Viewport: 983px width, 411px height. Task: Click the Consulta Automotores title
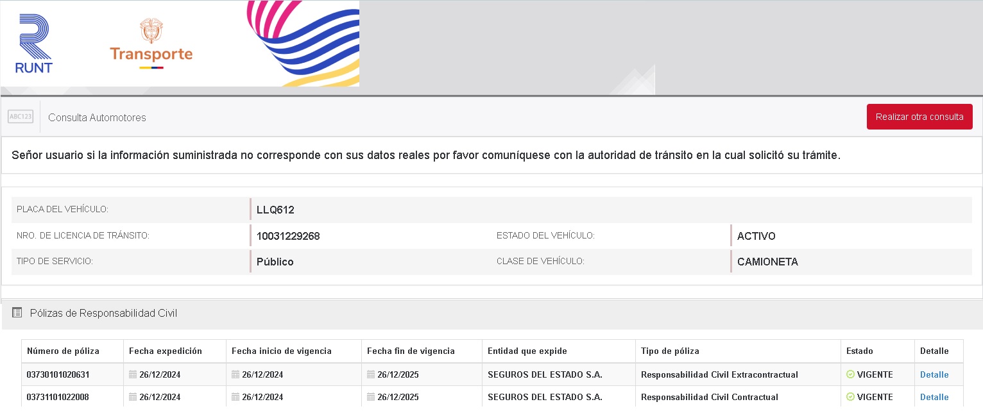coord(97,117)
